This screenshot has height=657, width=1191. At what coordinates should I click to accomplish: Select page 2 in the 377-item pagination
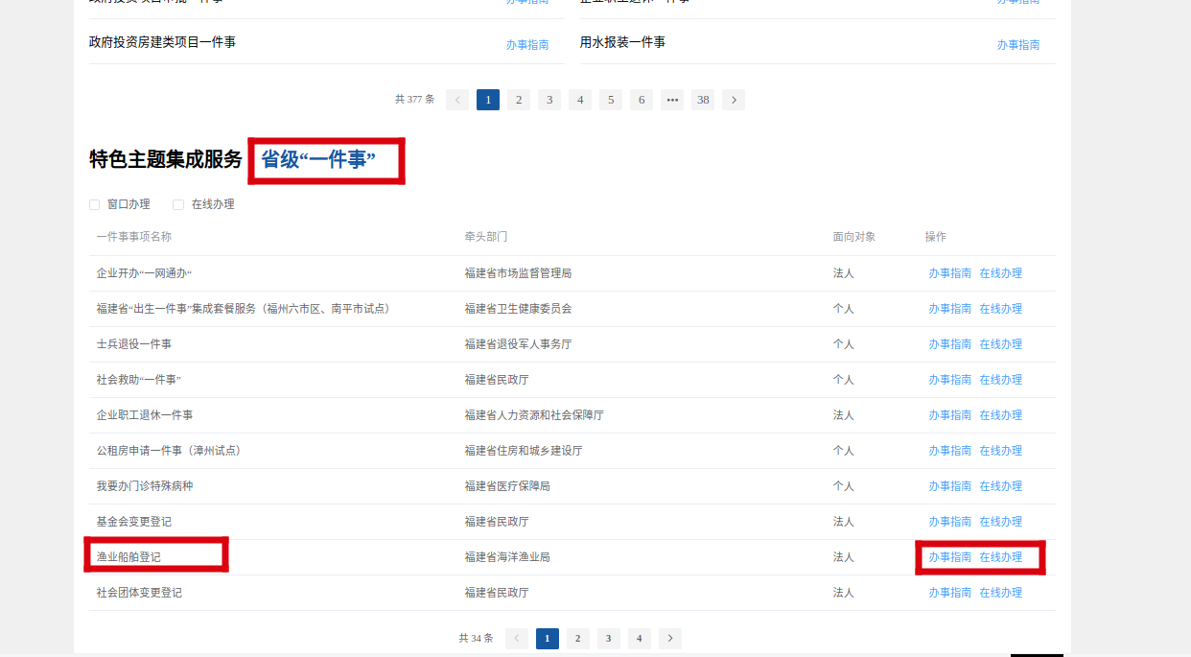[519, 100]
